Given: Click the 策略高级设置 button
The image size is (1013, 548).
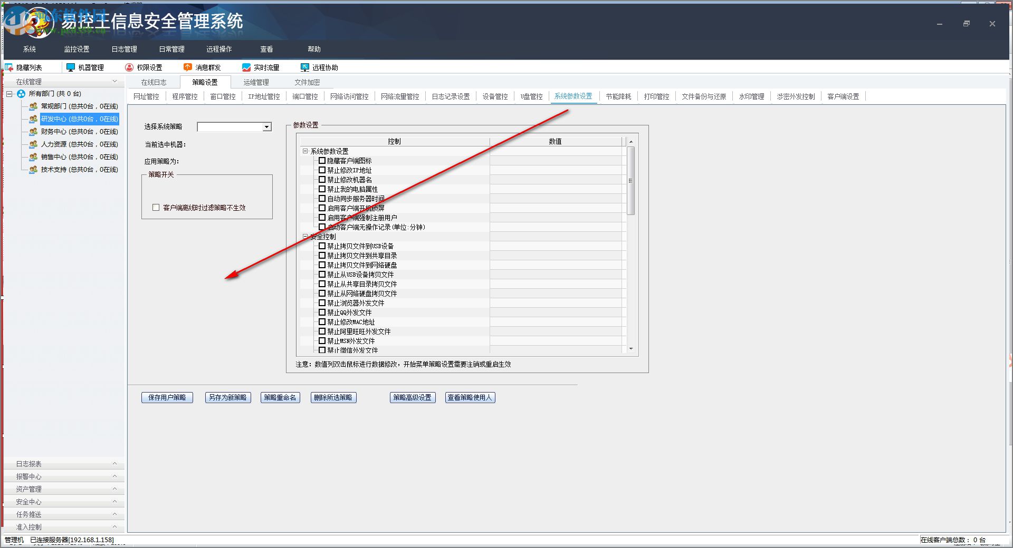Looking at the screenshot, I should pyautogui.click(x=413, y=398).
